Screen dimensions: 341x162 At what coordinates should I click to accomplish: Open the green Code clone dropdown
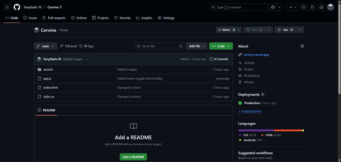(221, 46)
